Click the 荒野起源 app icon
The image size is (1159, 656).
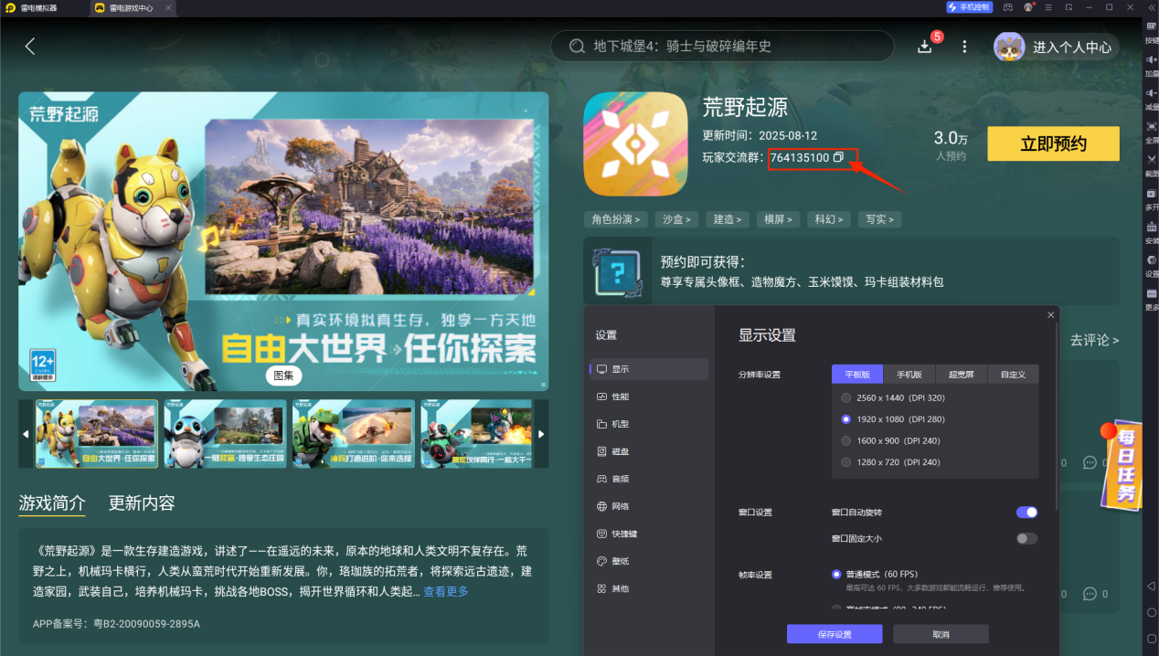coord(635,143)
